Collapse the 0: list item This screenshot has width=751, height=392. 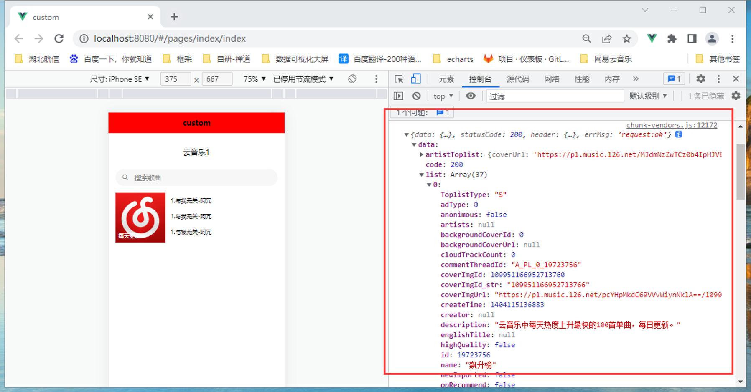click(x=429, y=185)
